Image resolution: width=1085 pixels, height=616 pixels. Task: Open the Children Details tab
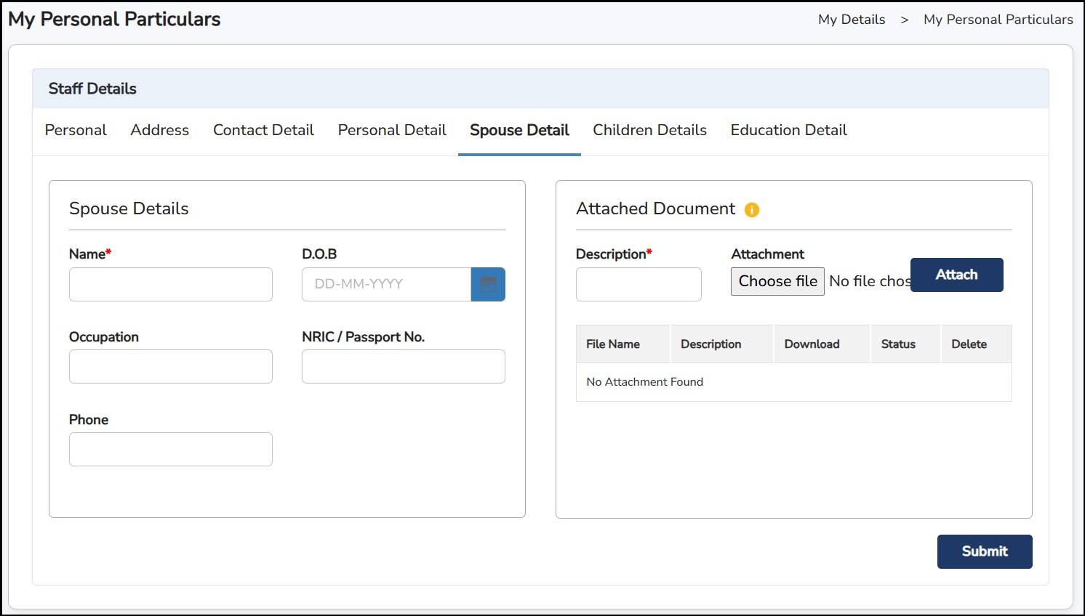[x=649, y=130]
